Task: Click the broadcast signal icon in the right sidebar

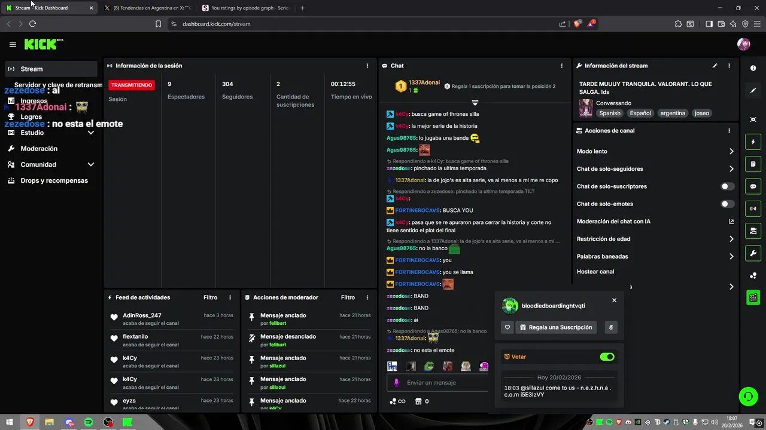Action: pyautogui.click(x=753, y=208)
